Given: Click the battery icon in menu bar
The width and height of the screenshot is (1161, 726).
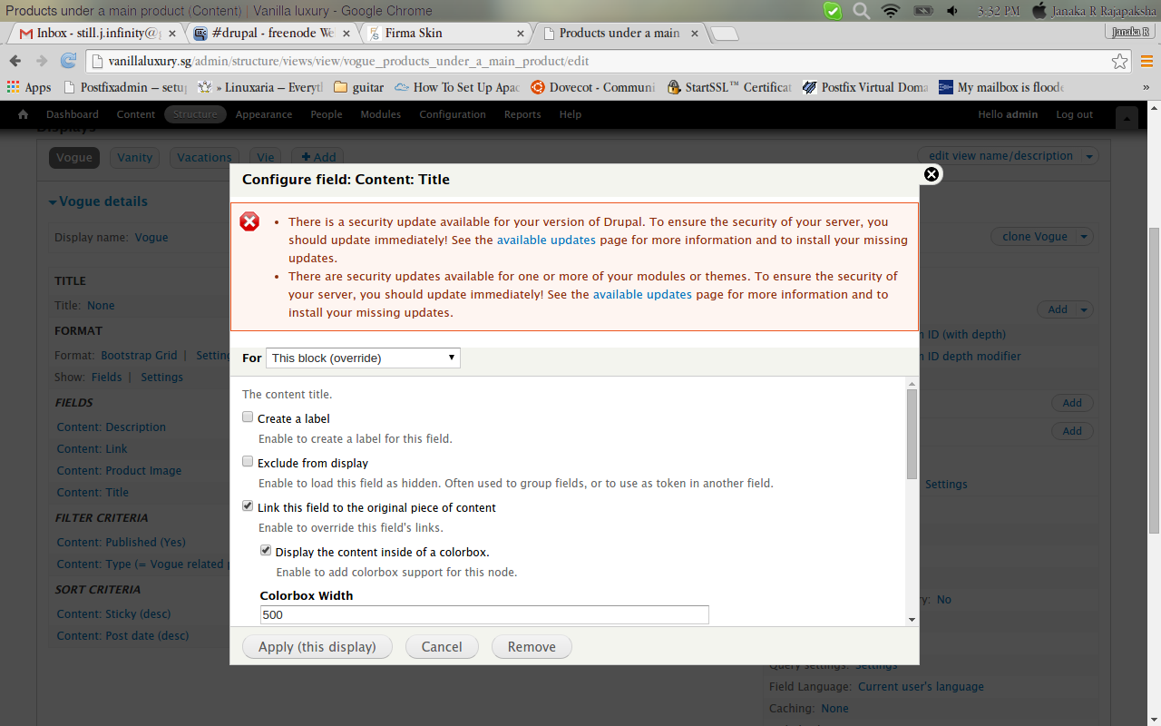Looking at the screenshot, I should 922,11.
